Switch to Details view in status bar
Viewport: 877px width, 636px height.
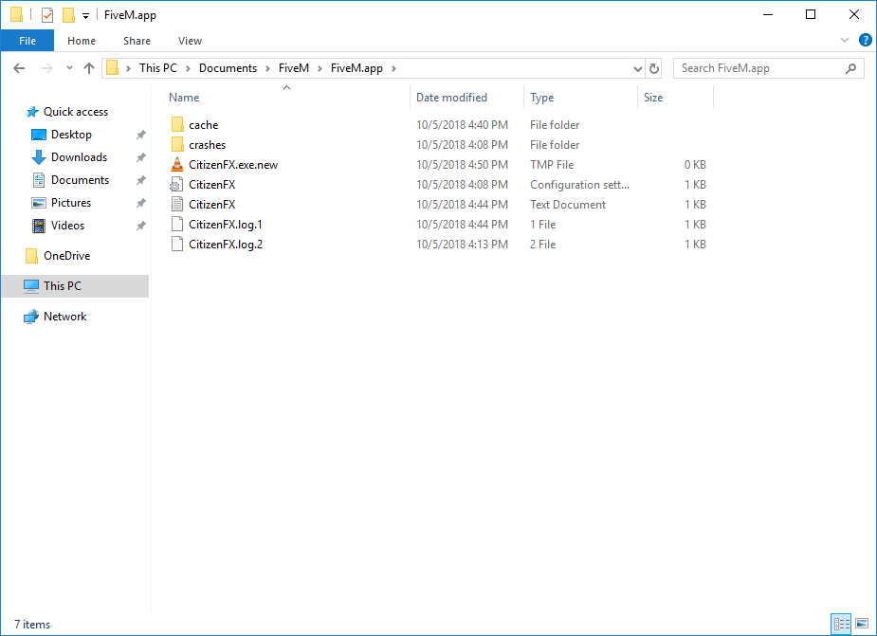(841, 624)
